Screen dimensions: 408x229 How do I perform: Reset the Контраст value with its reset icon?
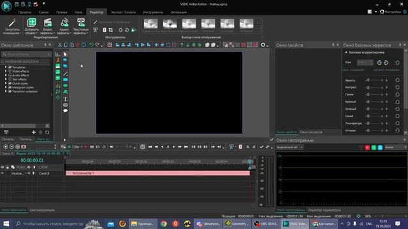[x=397, y=88]
